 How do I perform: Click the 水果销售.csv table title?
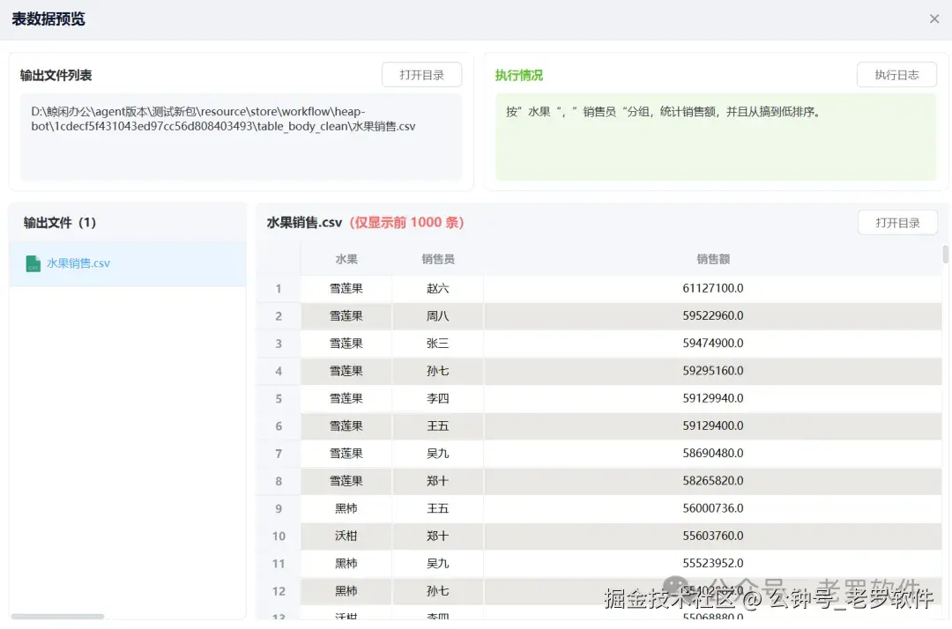coord(304,223)
